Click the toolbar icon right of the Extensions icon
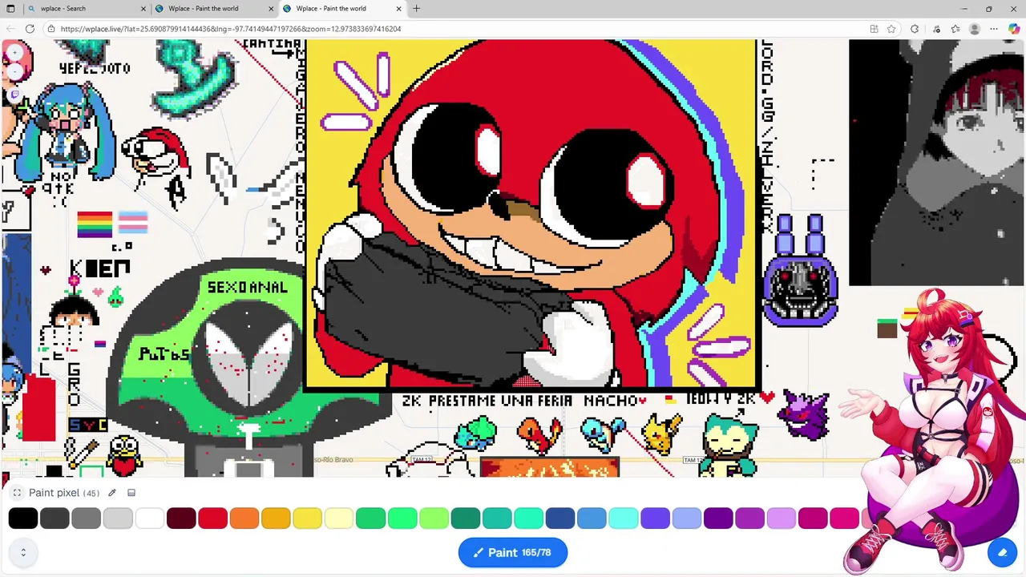Screen dimensions: 1026x577 [x=936, y=29]
